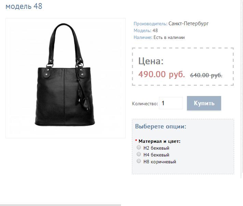This screenshot has width=243, height=206.
Task: Open the black handbag product image
Action: click(x=66, y=78)
